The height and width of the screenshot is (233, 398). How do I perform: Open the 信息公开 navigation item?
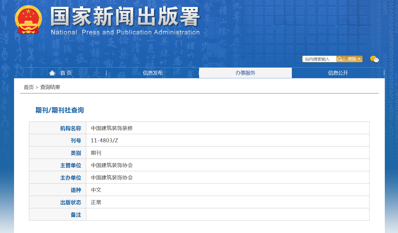point(338,73)
